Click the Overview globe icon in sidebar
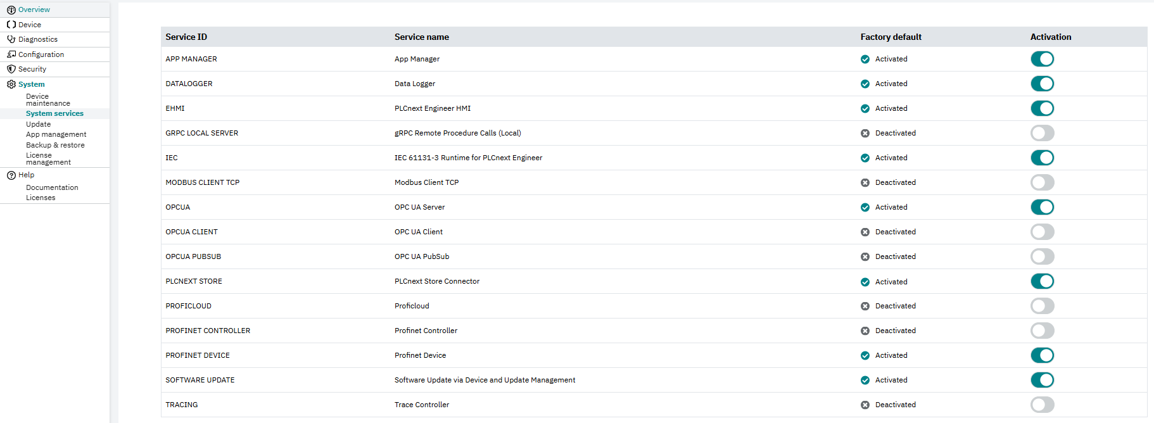The width and height of the screenshot is (1154, 423). (x=11, y=9)
